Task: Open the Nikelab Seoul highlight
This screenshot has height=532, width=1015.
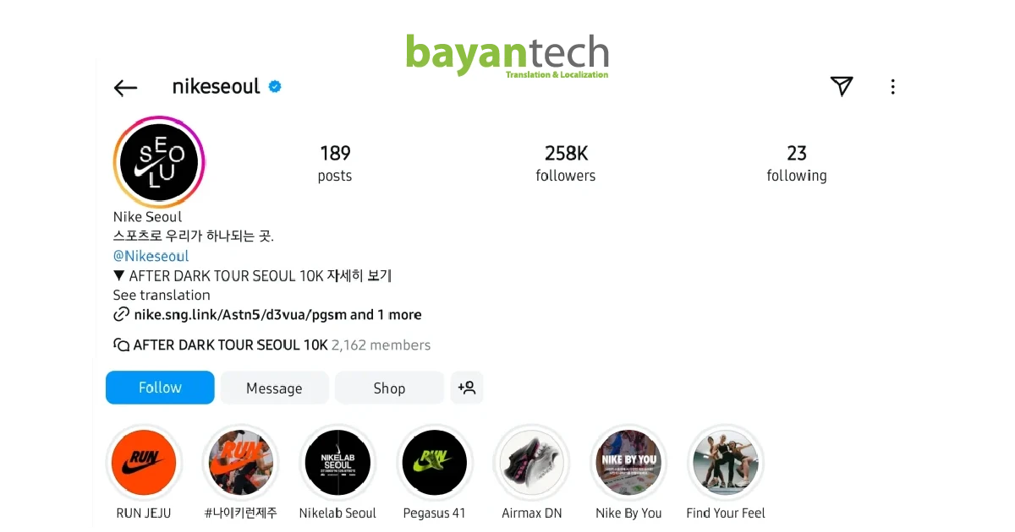Action: pyautogui.click(x=337, y=463)
